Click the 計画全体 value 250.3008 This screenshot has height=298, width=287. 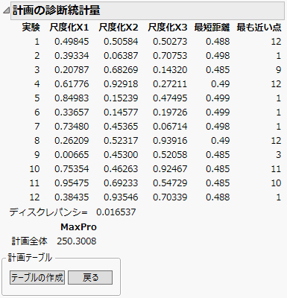coord(77,241)
